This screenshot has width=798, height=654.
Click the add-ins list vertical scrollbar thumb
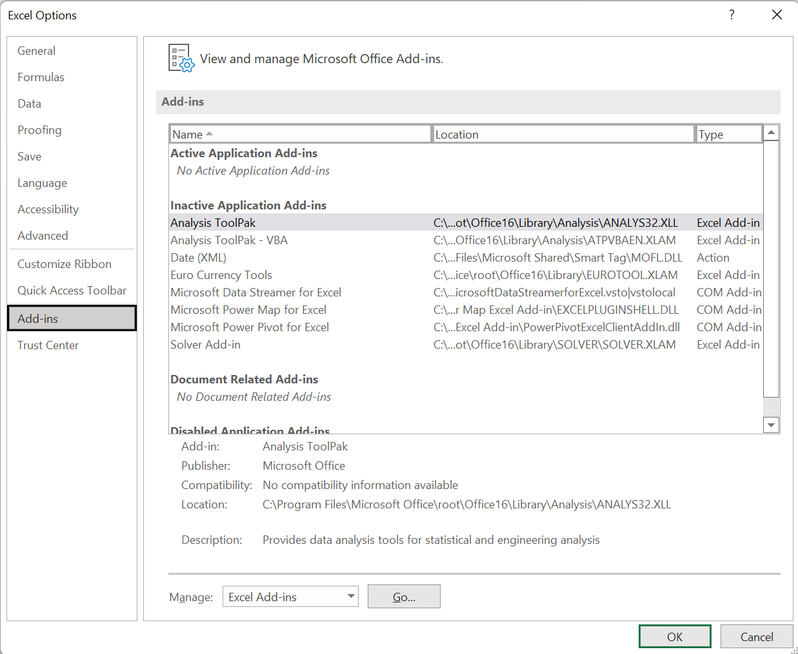coord(771,269)
